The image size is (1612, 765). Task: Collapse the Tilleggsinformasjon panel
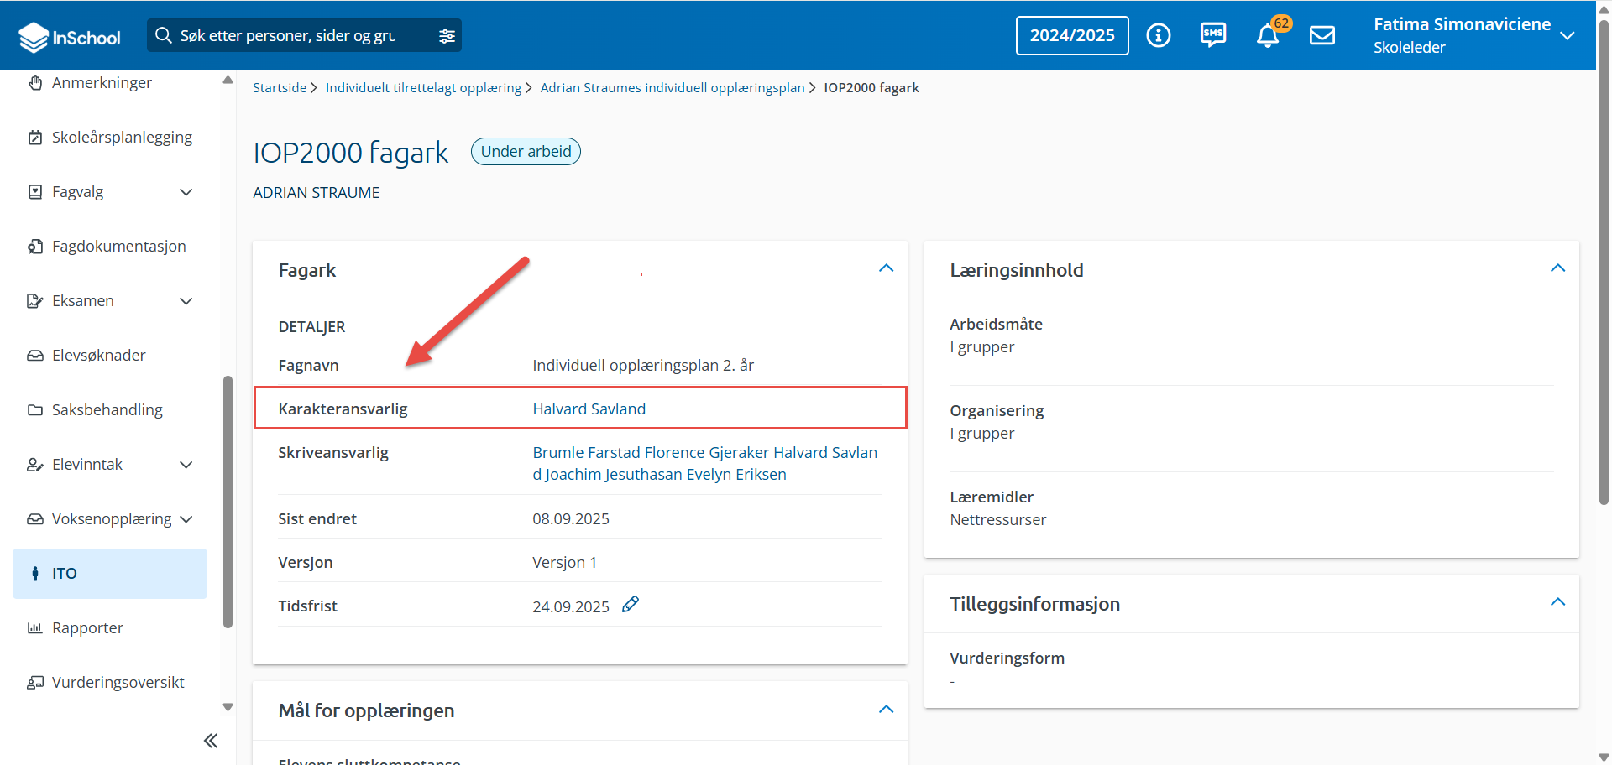tap(1557, 602)
